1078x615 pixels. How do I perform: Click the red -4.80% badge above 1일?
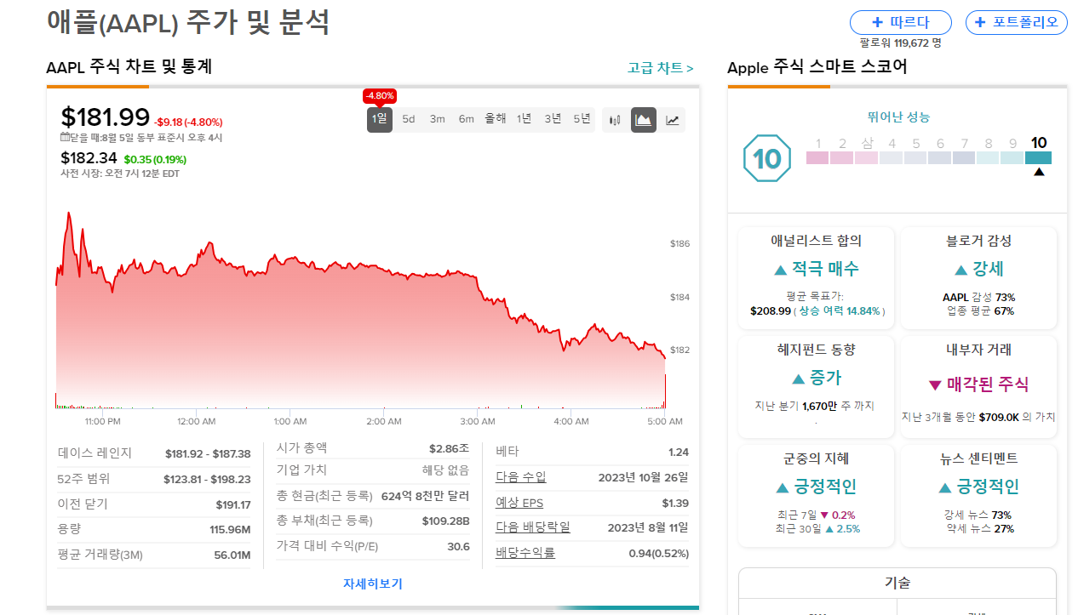click(x=380, y=96)
